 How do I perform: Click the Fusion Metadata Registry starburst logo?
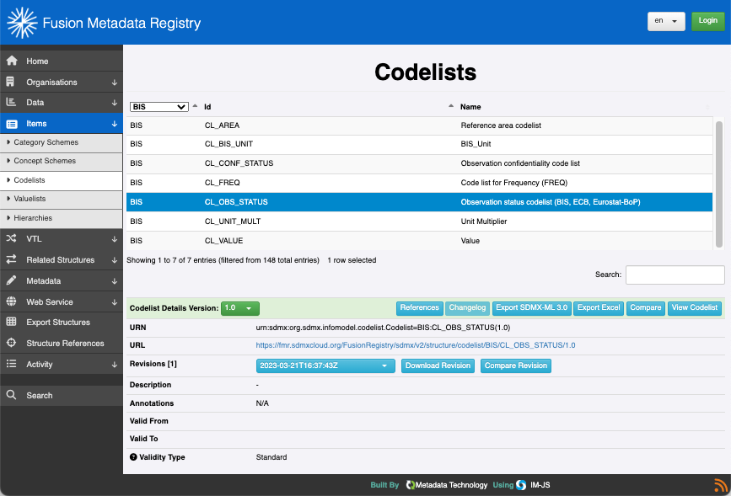click(x=22, y=23)
